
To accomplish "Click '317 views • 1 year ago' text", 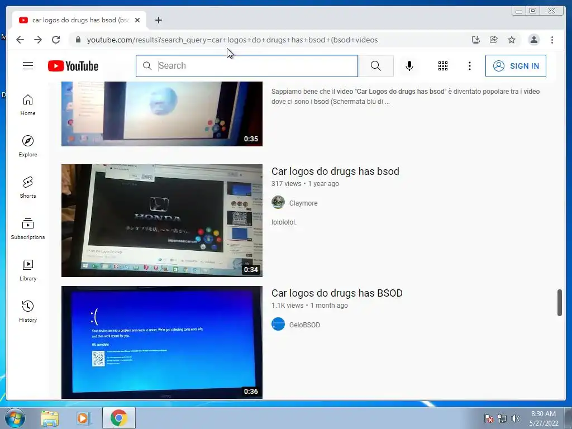I will pos(305,183).
